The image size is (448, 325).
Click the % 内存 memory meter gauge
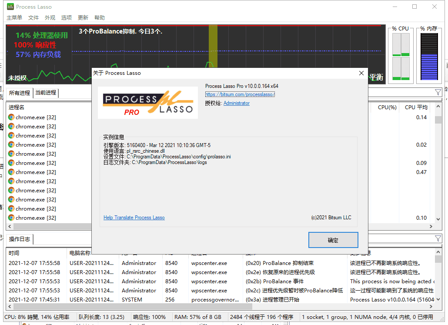tap(429, 57)
